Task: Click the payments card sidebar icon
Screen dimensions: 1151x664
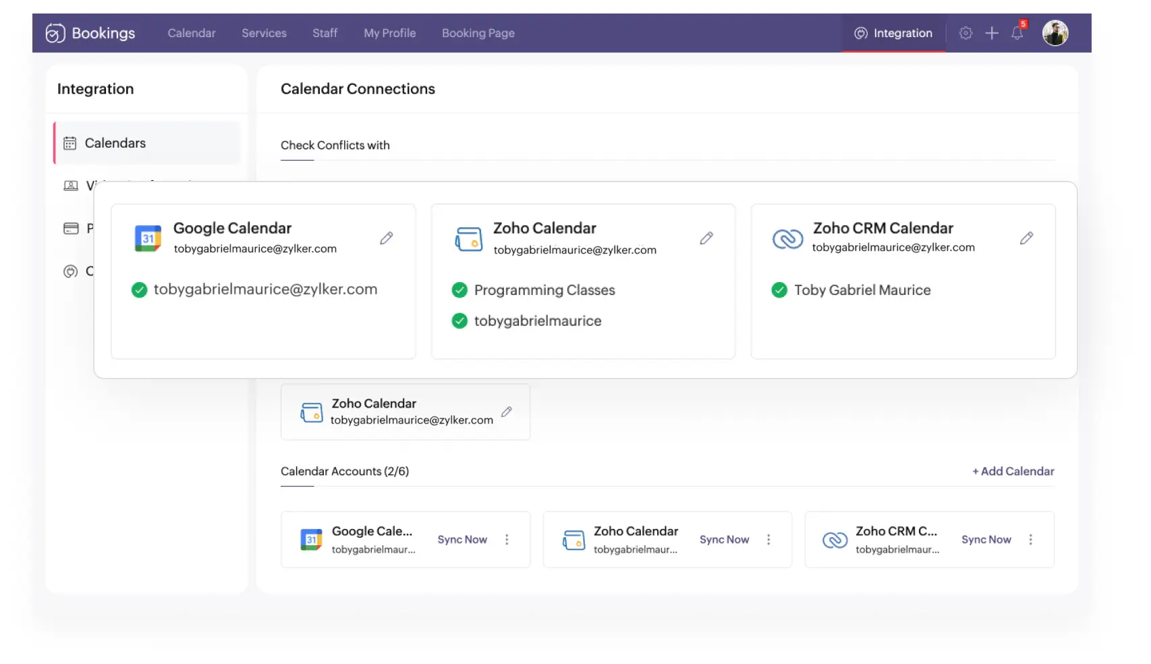Action: pos(71,229)
